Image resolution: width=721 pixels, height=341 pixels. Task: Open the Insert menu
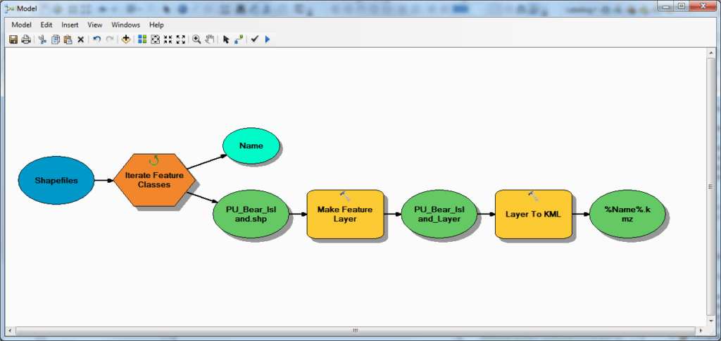tap(70, 25)
